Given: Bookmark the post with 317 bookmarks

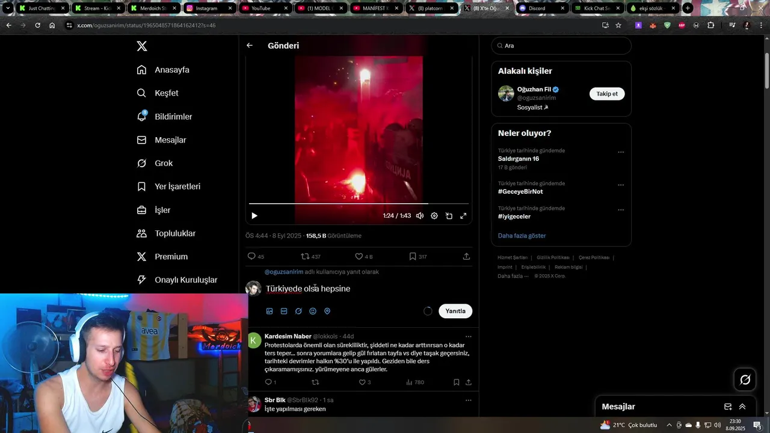Looking at the screenshot, I should click(418, 256).
